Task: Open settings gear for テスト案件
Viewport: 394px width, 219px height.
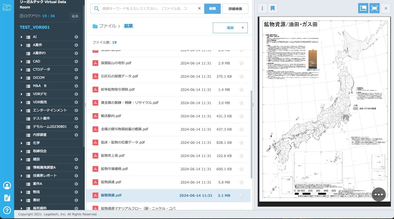Action: (76, 119)
